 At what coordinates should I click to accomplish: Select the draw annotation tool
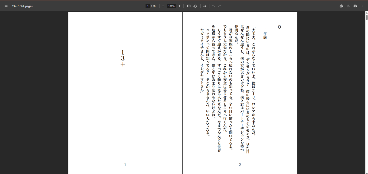(205, 6)
